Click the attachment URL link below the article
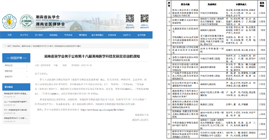Screen dimensions: 269x140 (103, 109)
